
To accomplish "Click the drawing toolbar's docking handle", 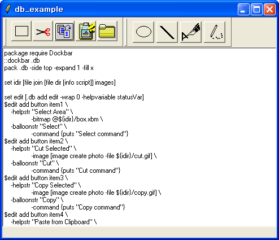I will coord(127,32).
